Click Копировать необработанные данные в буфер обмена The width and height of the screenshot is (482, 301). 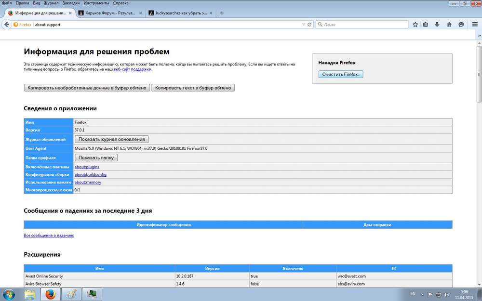coord(87,88)
